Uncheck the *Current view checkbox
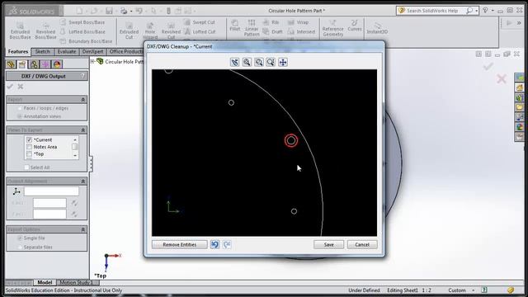The width and height of the screenshot is (528, 297). [x=30, y=139]
